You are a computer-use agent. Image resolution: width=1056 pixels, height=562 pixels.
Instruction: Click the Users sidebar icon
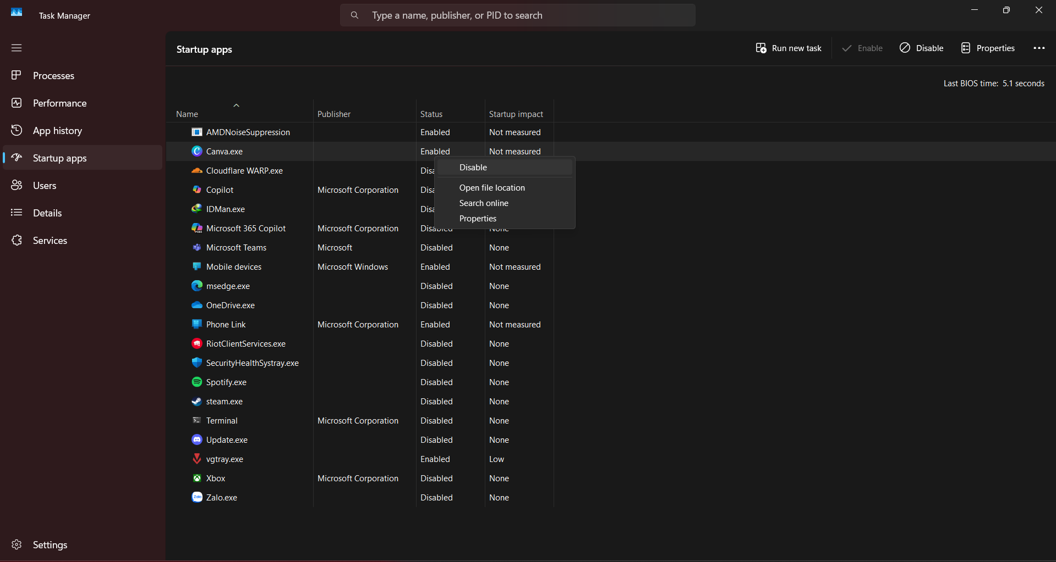click(17, 185)
